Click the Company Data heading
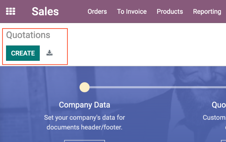 [84, 105]
